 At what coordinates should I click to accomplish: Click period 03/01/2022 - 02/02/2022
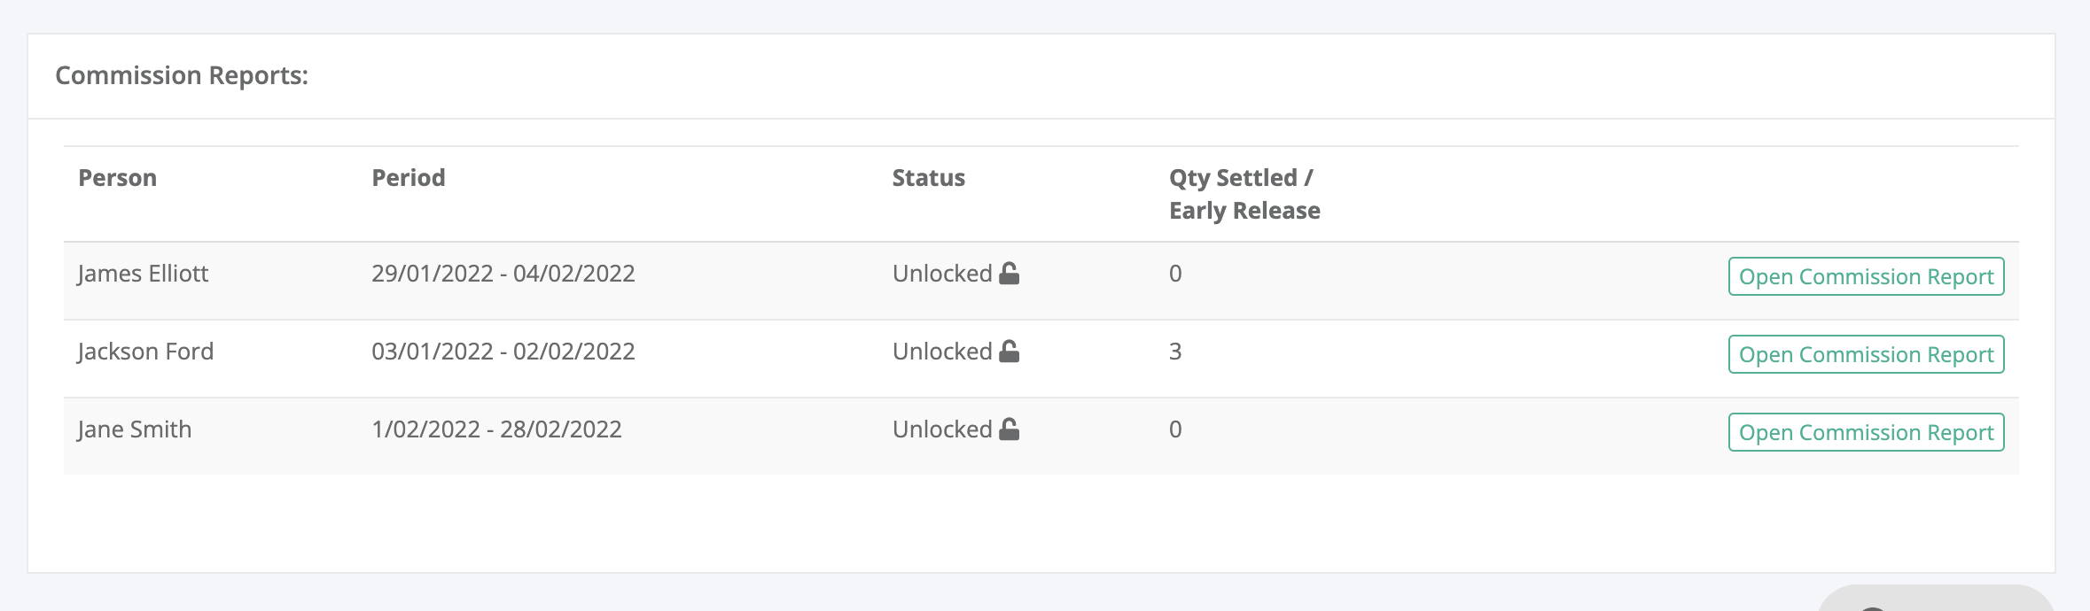[x=503, y=352]
